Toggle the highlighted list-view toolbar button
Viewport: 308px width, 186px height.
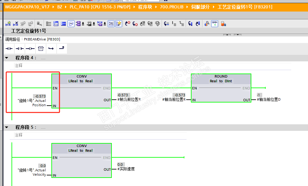point(111,24)
